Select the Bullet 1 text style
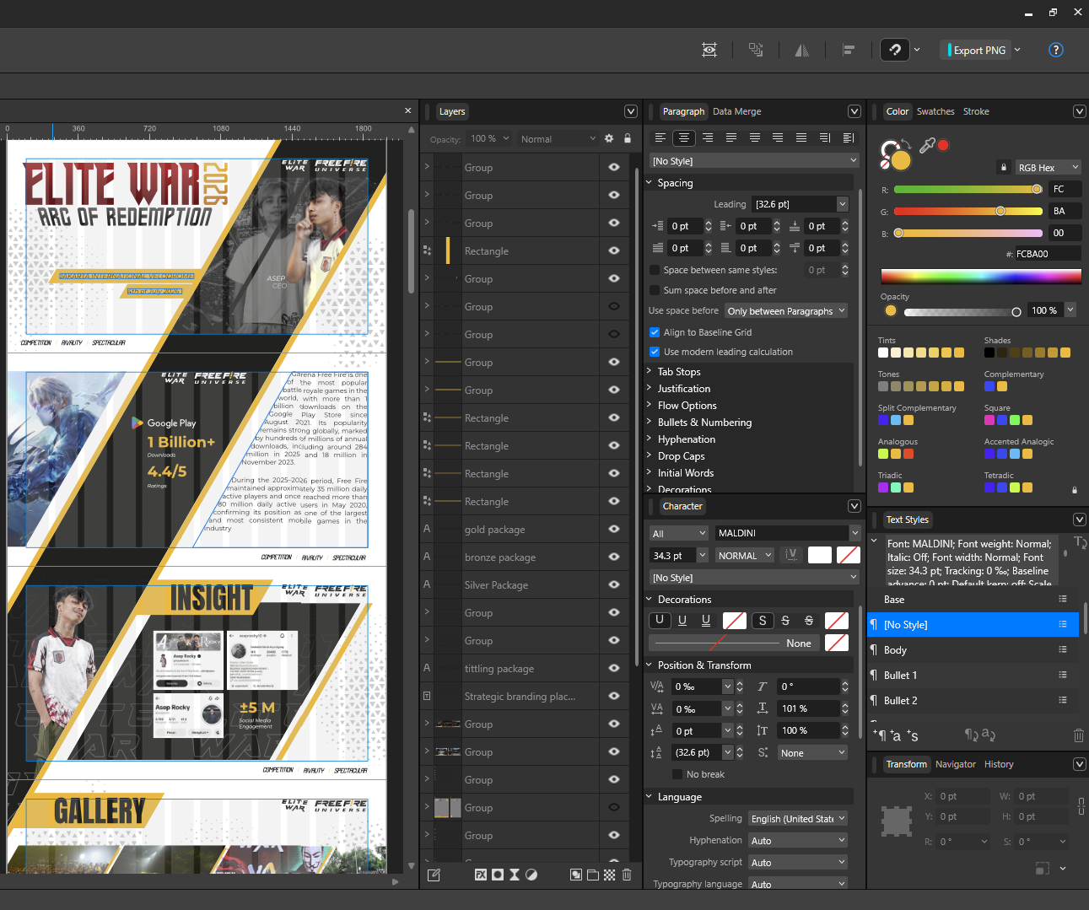The width and height of the screenshot is (1089, 910). (973, 676)
